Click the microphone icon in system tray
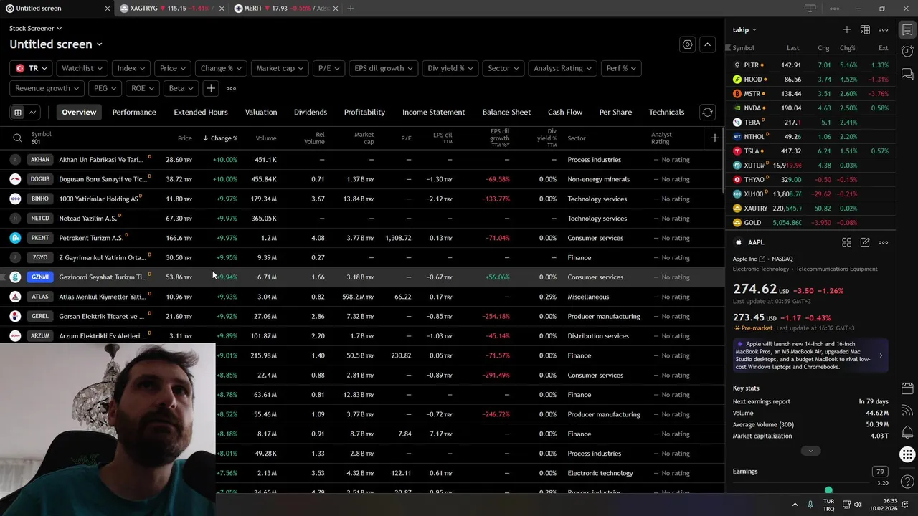Viewport: 918px width, 516px height. pyautogui.click(x=810, y=505)
